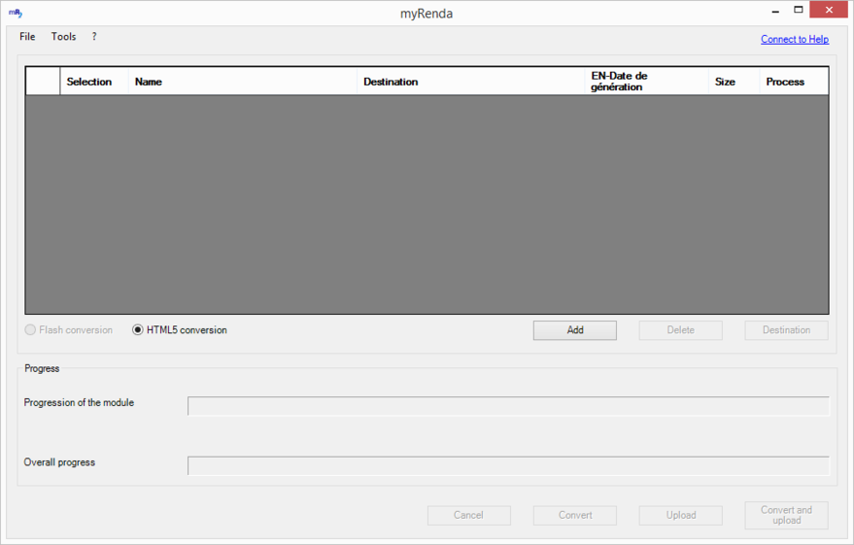854x545 pixels.
Task: Click the Convert button
Action: pyautogui.click(x=574, y=515)
